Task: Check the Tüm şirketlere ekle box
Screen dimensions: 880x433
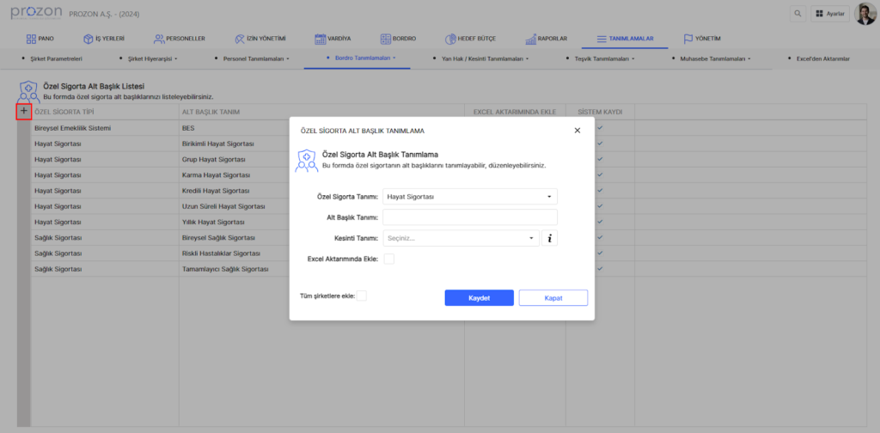Action: click(x=361, y=296)
